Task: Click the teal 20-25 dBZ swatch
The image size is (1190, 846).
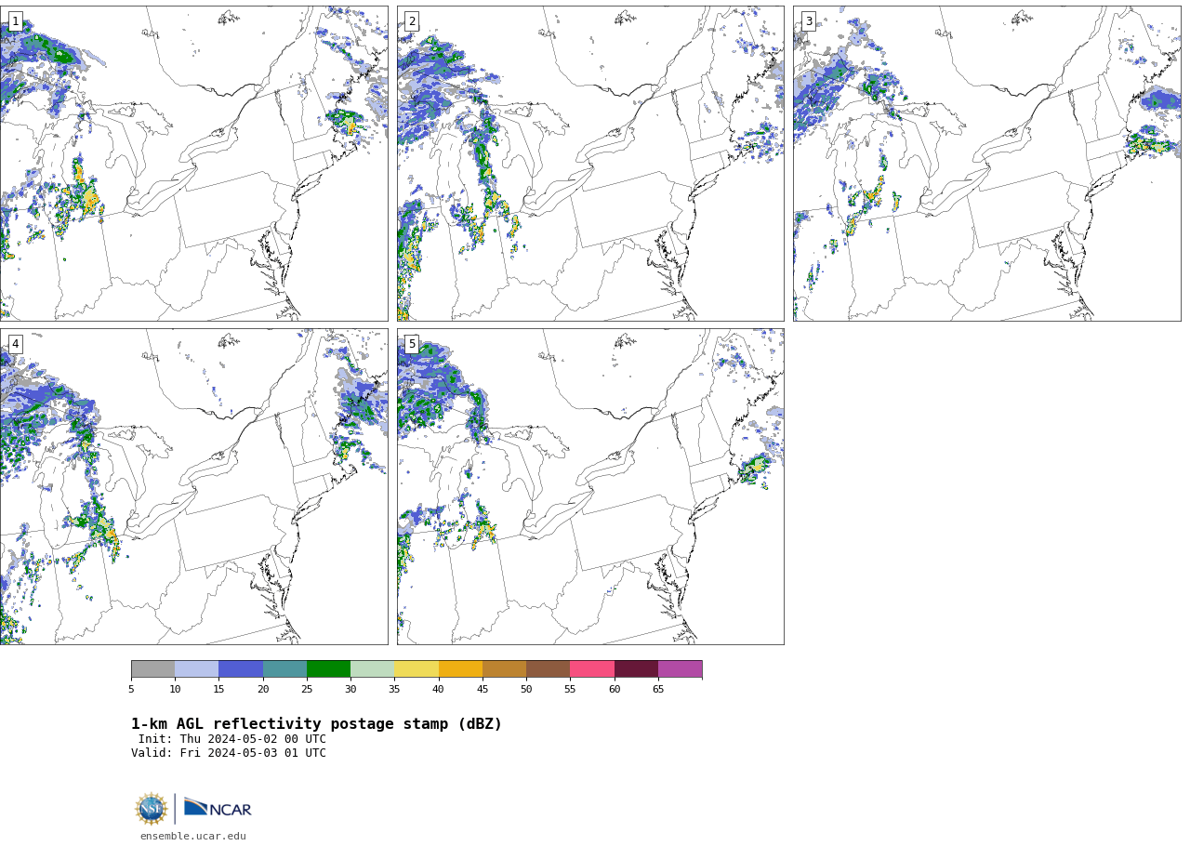Action: pyautogui.click(x=284, y=669)
